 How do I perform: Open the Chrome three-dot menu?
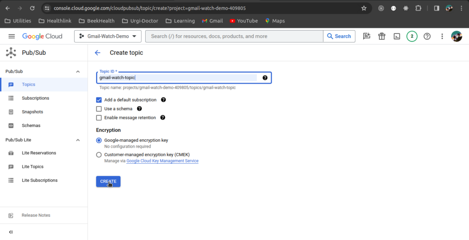(x=462, y=8)
